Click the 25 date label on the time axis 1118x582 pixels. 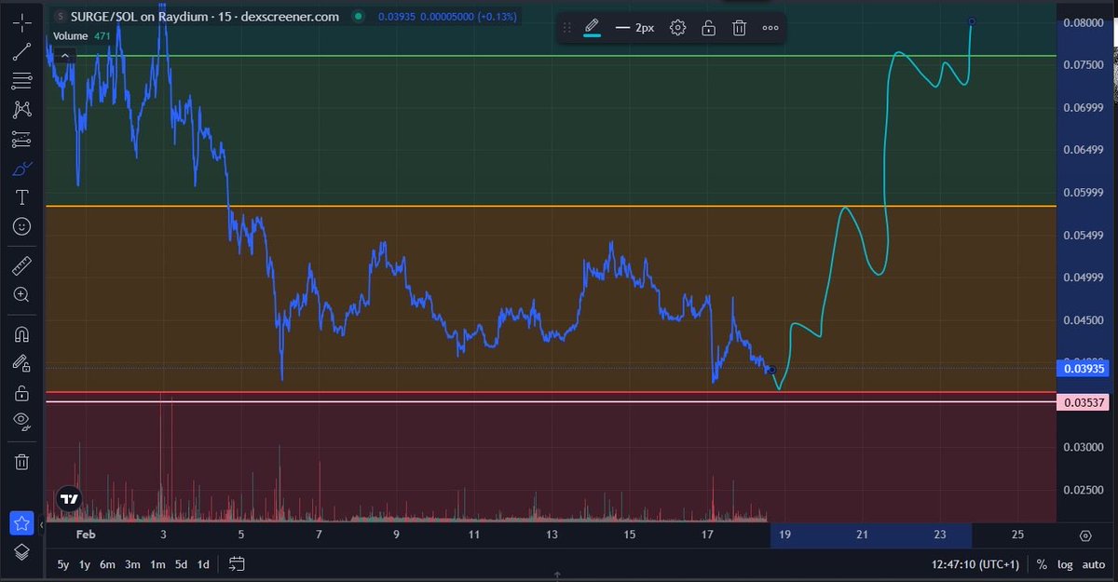[x=1017, y=535]
